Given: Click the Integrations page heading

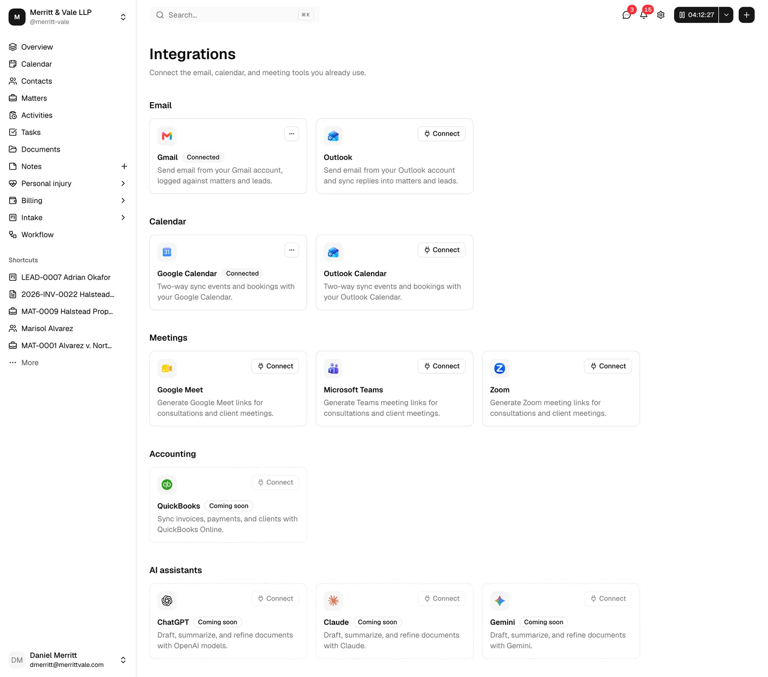Looking at the screenshot, I should point(192,54).
